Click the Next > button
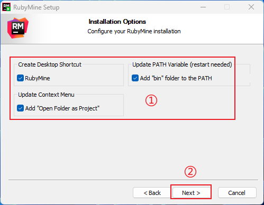 pos(191,193)
